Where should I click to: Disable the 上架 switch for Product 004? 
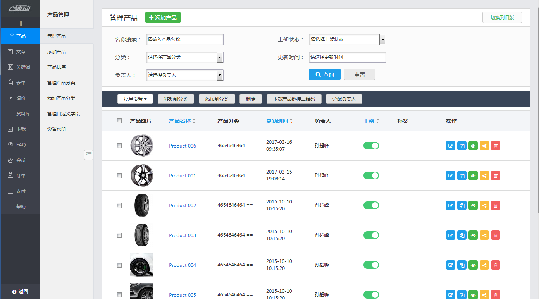[371, 265]
